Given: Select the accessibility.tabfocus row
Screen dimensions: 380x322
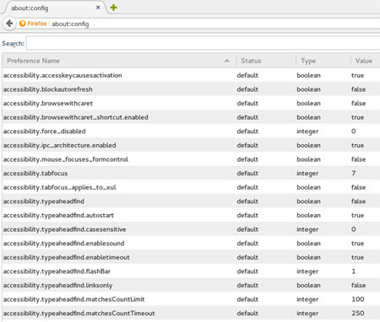Looking at the screenshot, I should point(191,173).
